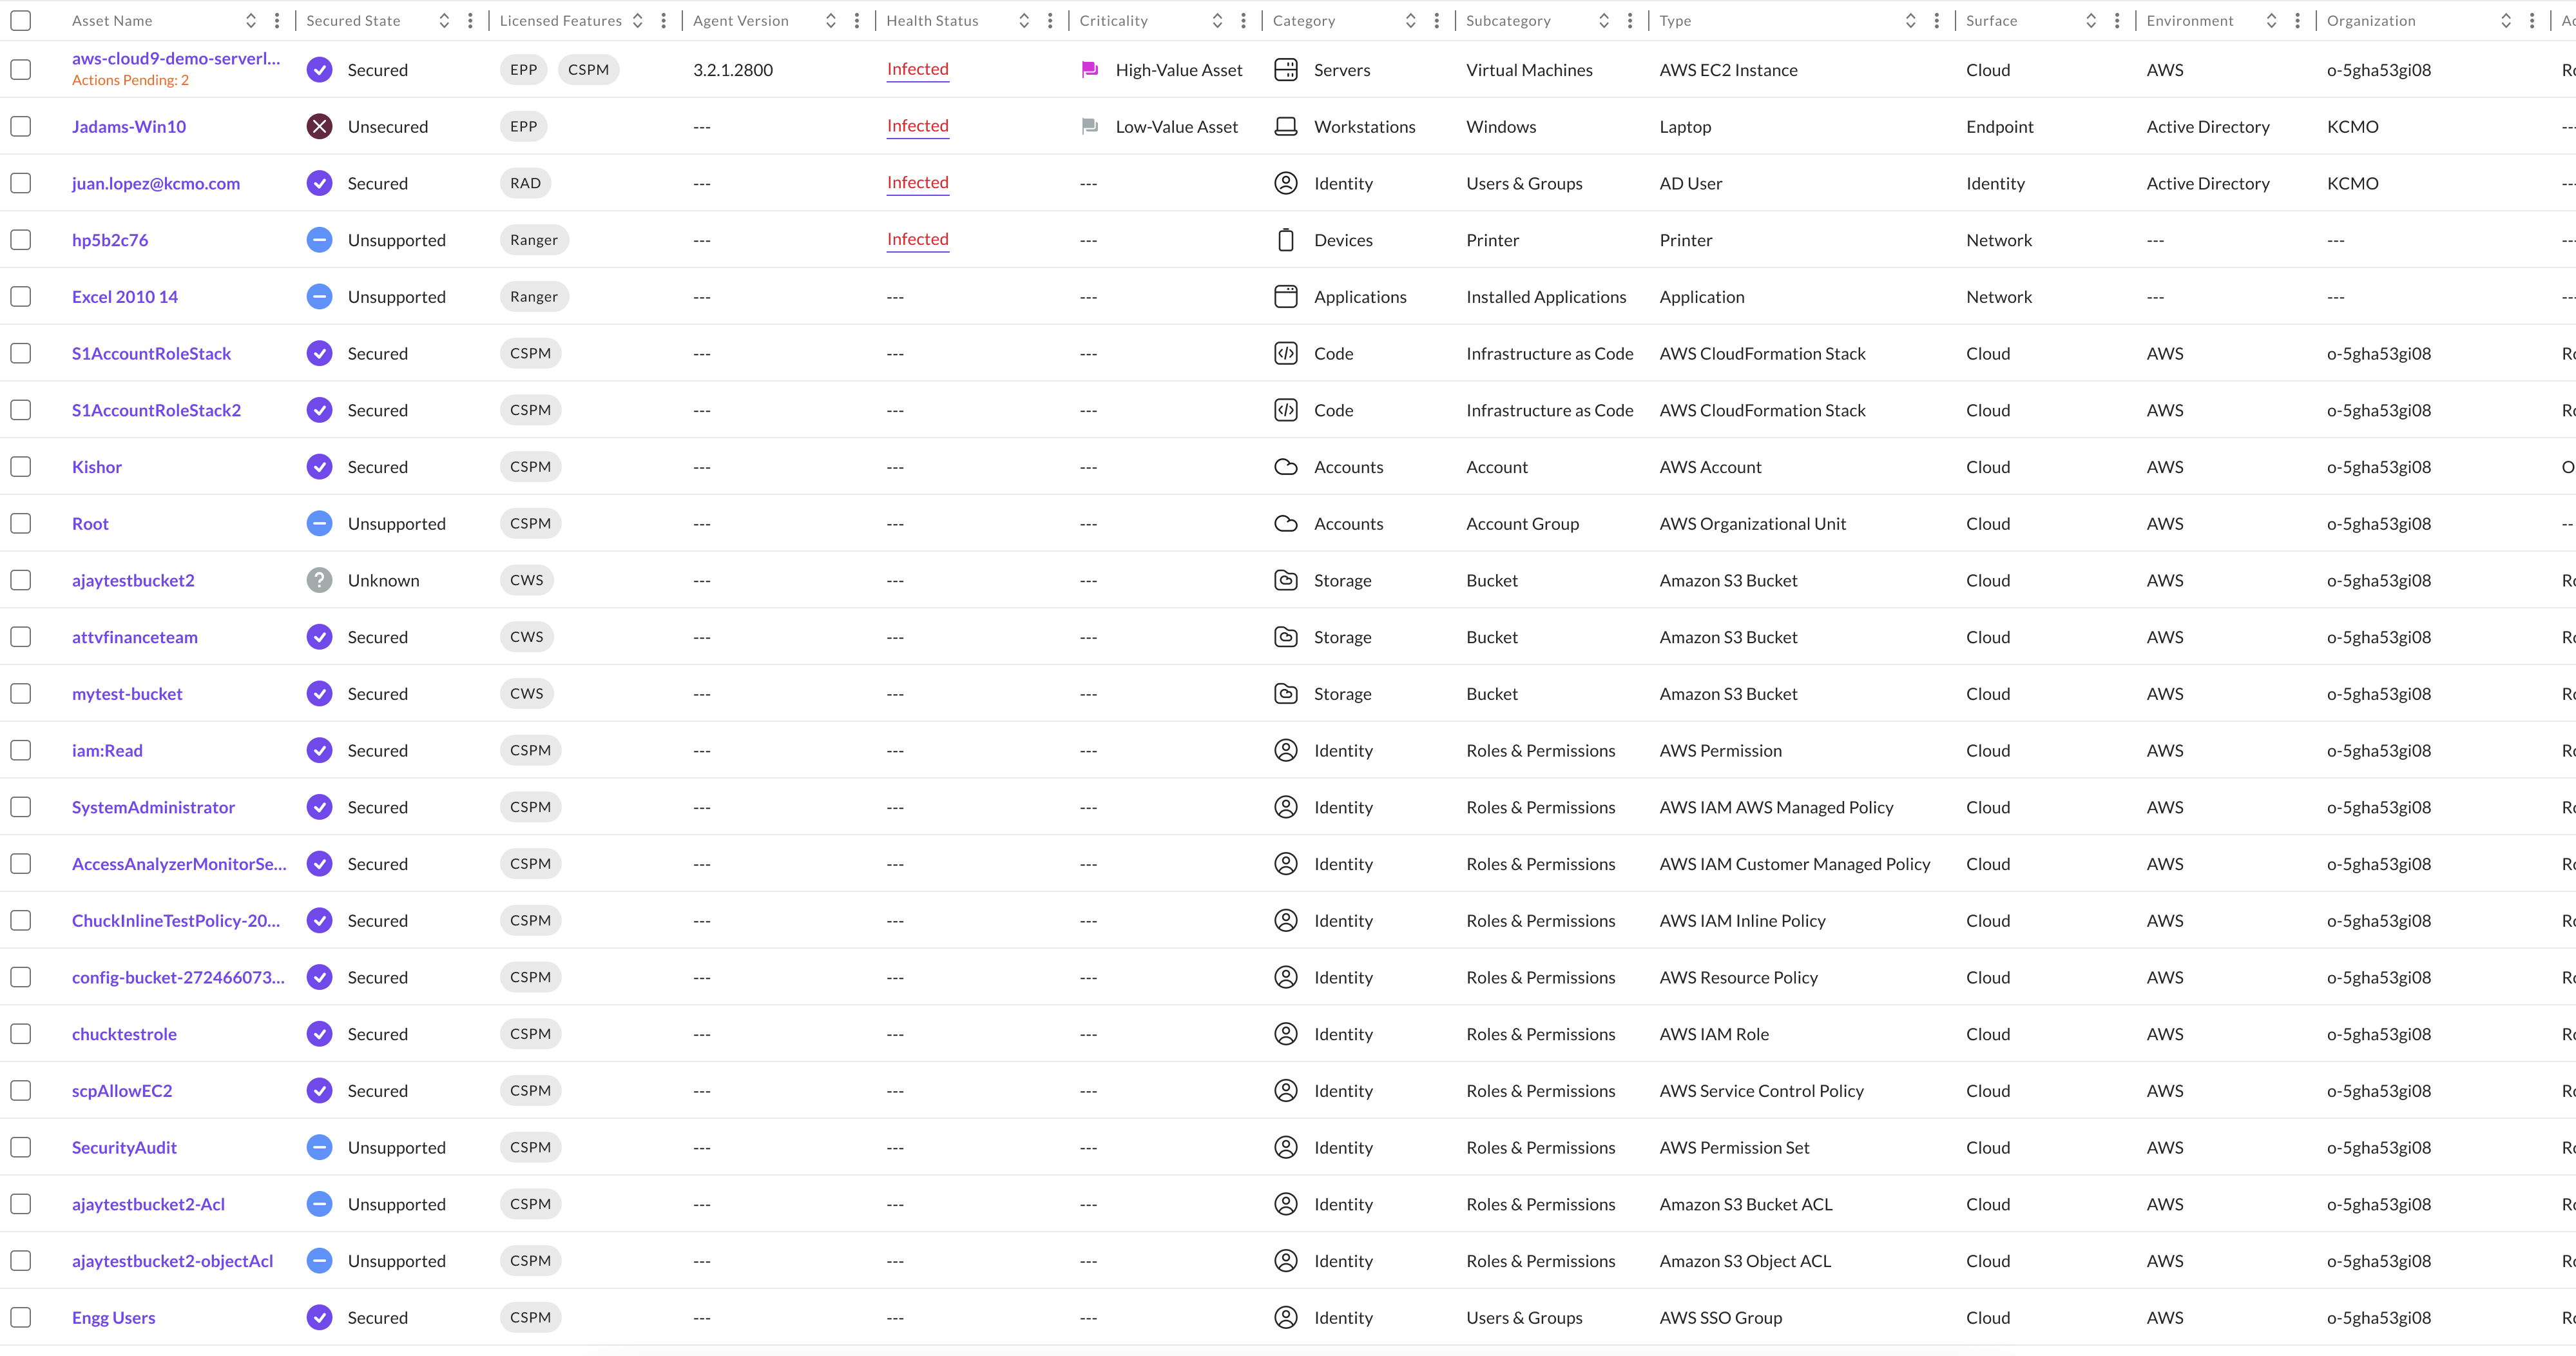Sort by the Asset Name column arrows
The width and height of the screenshot is (2576, 1356).
[251, 20]
